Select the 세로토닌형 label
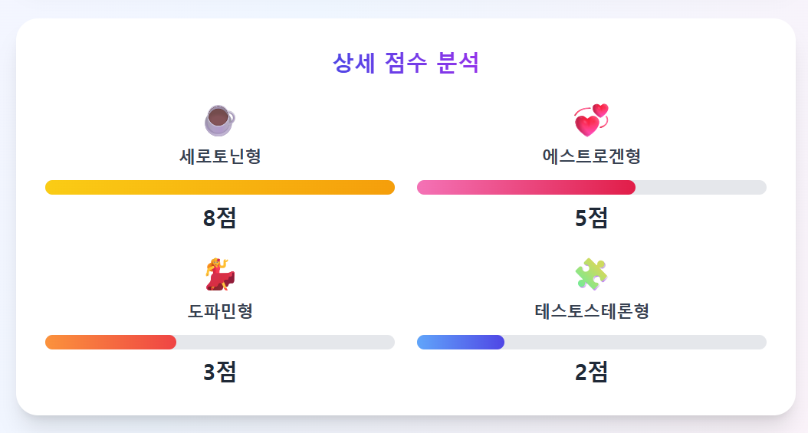 [x=220, y=156]
